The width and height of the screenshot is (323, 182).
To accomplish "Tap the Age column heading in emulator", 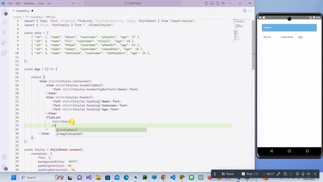I will pos(300,37).
